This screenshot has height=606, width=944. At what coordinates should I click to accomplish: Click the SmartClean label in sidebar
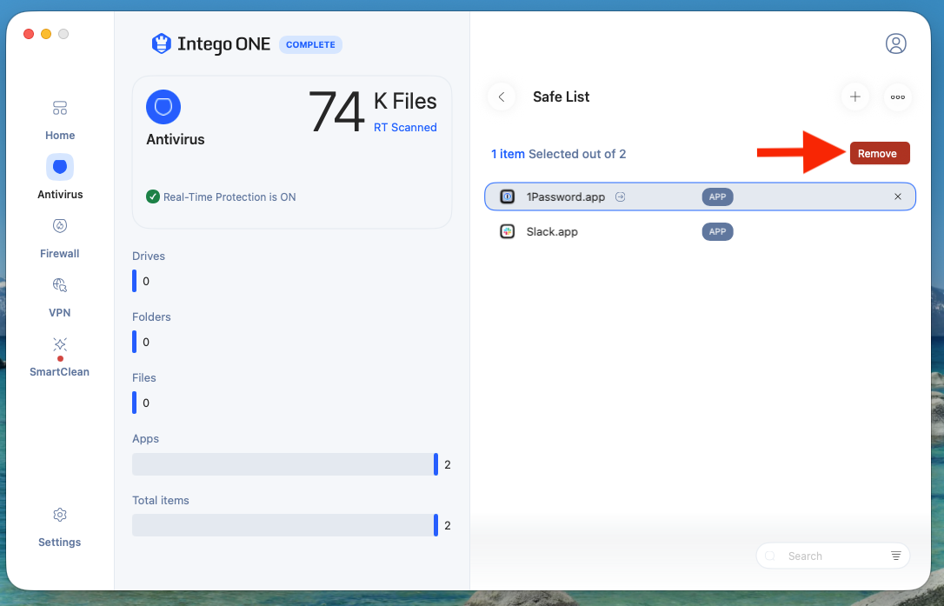click(x=60, y=371)
